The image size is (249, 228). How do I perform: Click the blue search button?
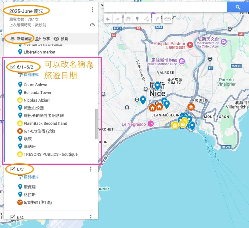pos(238,7)
